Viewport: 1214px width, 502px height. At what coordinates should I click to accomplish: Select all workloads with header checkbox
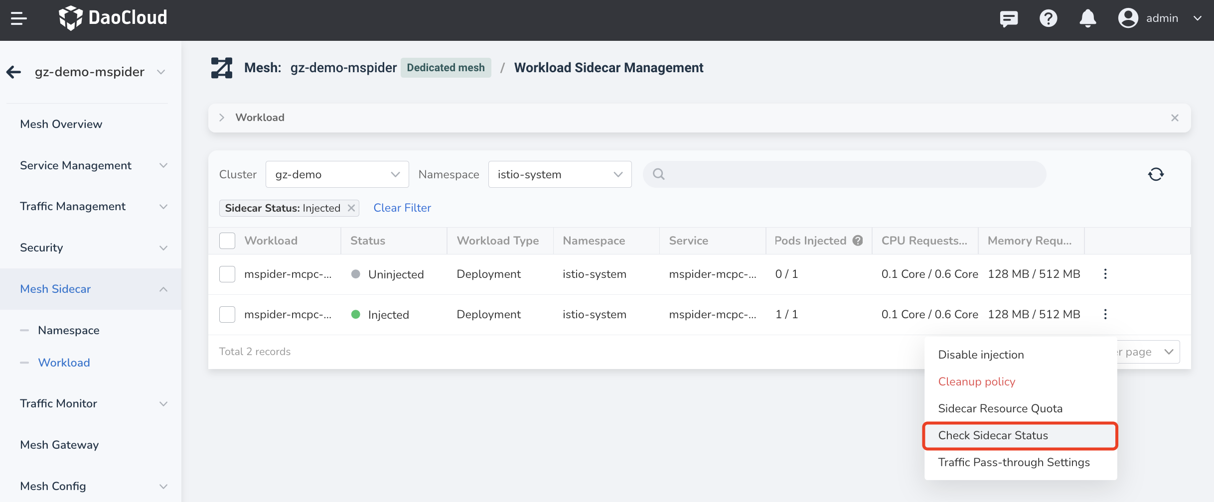227,241
